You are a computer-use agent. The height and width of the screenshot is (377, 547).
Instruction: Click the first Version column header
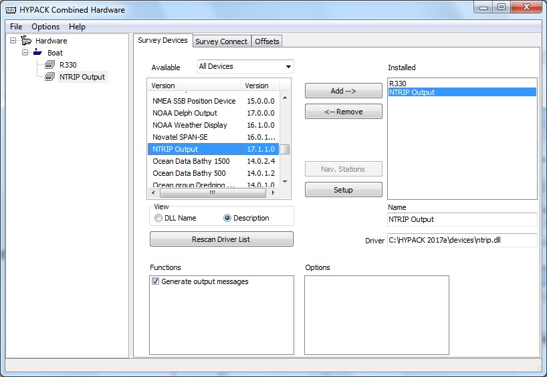(195, 86)
